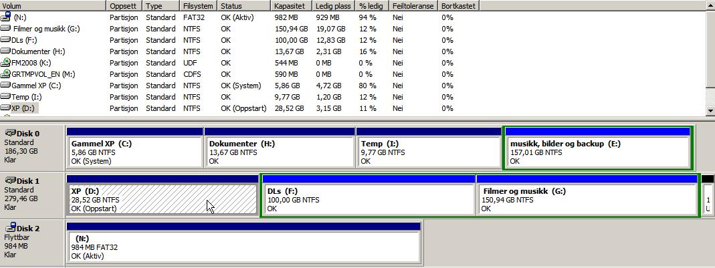The image size is (715, 268).
Task: Sort by the Feiltoleranse column header
Action: click(x=414, y=6)
